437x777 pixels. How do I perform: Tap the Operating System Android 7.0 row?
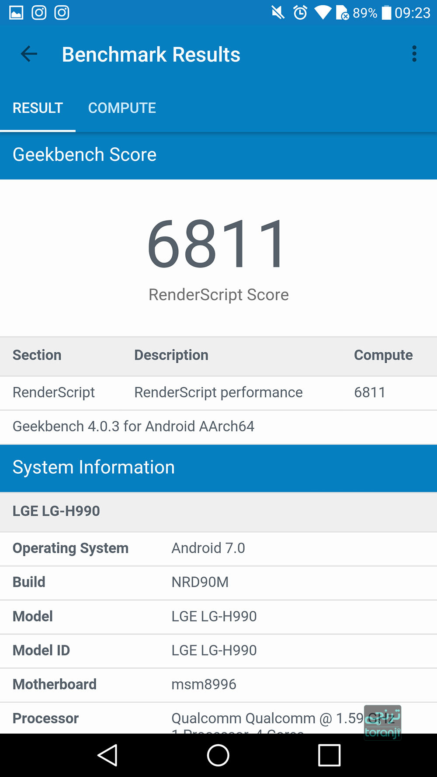218,548
